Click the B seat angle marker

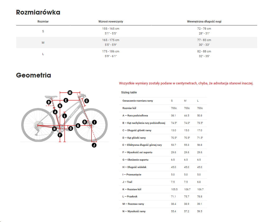point(49,102)
